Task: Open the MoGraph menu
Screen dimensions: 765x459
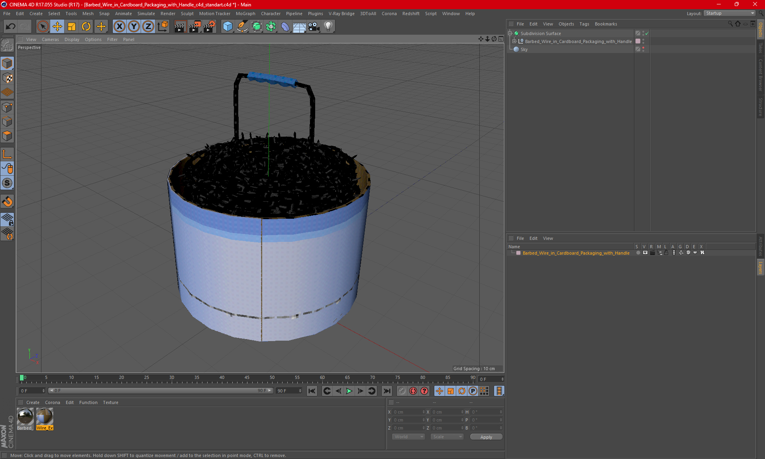Action: (245, 14)
